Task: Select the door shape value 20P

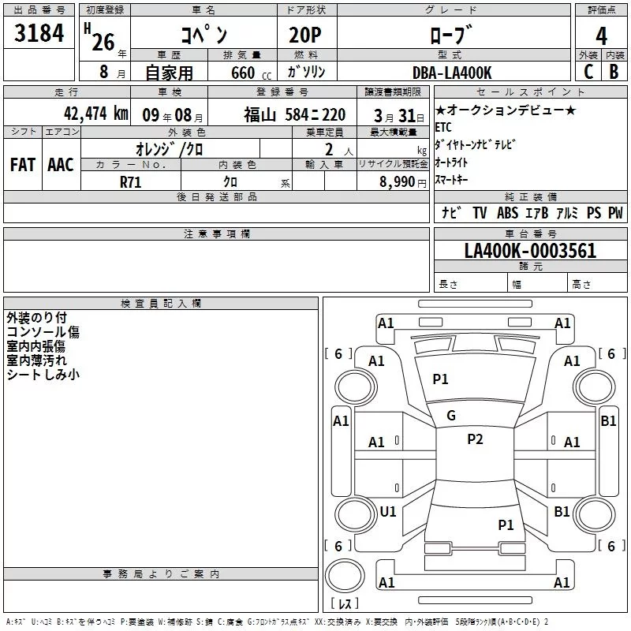Action: [305, 35]
